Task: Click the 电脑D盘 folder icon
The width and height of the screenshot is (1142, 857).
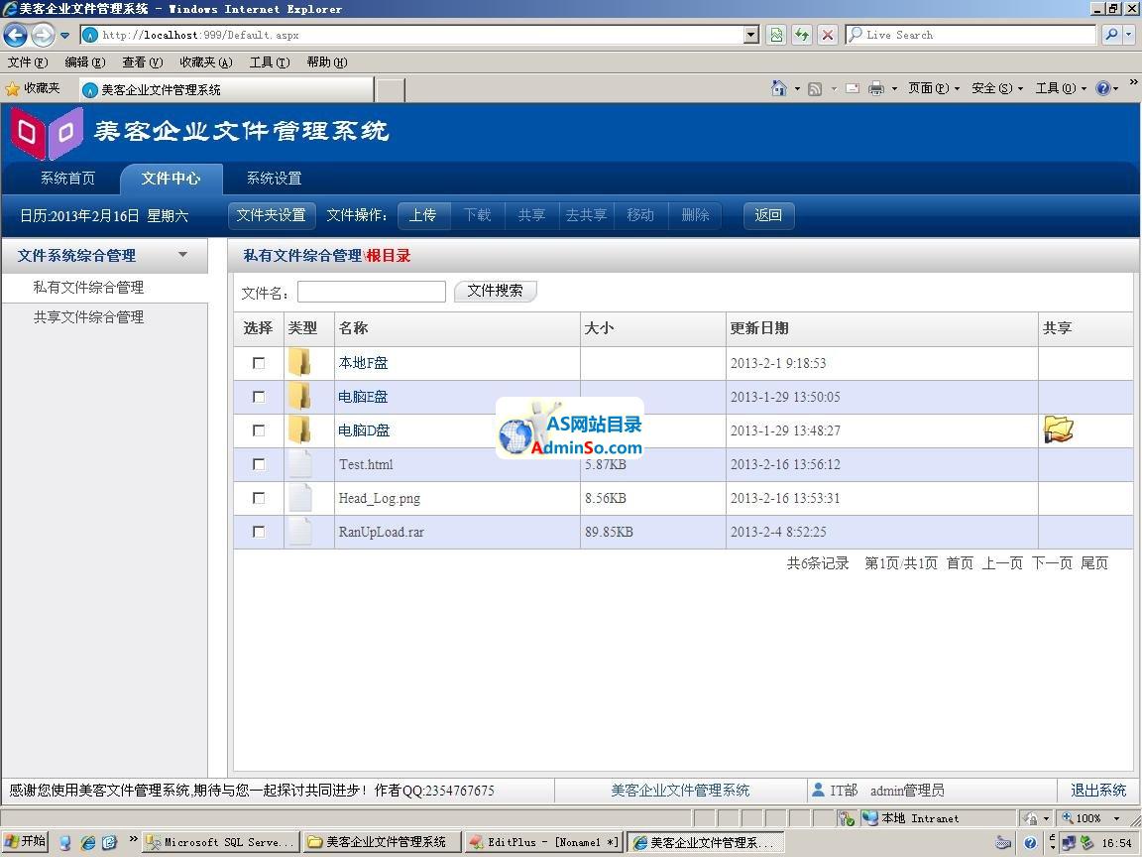Action: [299, 429]
